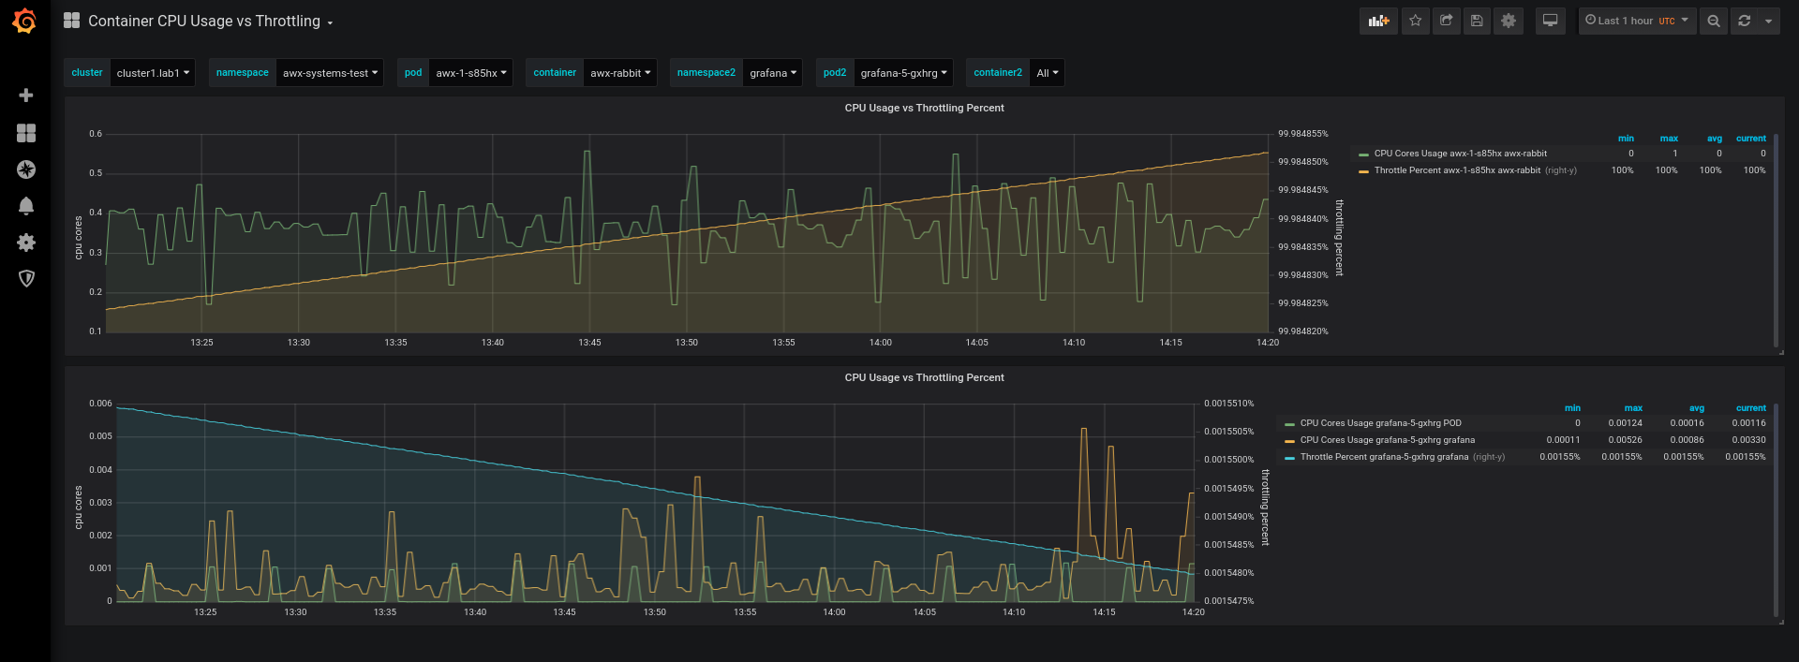Refresh the dashboard
The image size is (1799, 662).
pyautogui.click(x=1744, y=21)
